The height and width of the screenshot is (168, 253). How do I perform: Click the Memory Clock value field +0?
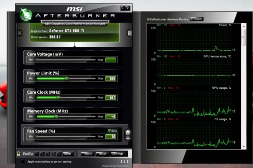pos(111,116)
